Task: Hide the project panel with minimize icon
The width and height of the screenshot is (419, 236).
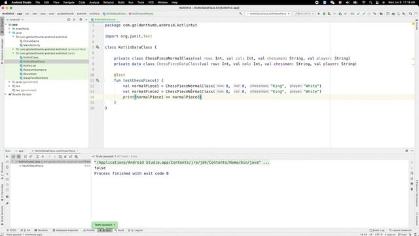Action: (x=86, y=20)
